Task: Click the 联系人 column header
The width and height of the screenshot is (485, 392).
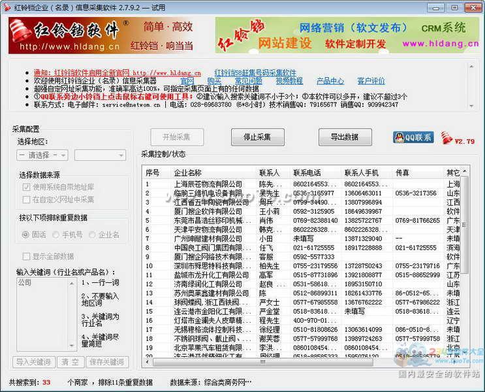Action: click(274, 172)
